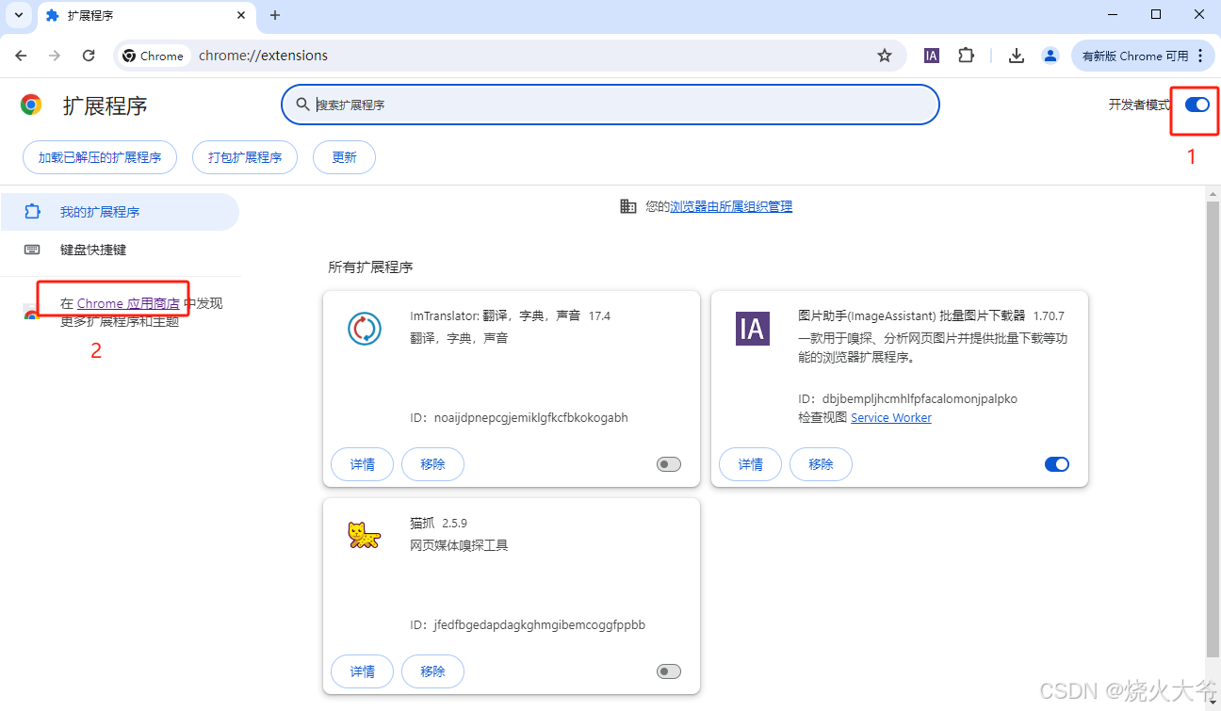Click 图片助手 ID dbjbempljhcmhlfpfacalomonjpalpko text
The width and height of the screenshot is (1221, 711).
coord(908,398)
